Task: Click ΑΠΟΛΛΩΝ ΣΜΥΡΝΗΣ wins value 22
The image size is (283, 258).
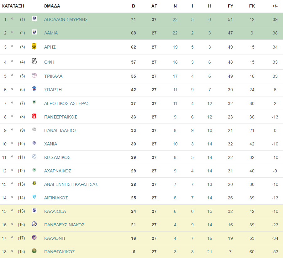Action: point(175,19)
